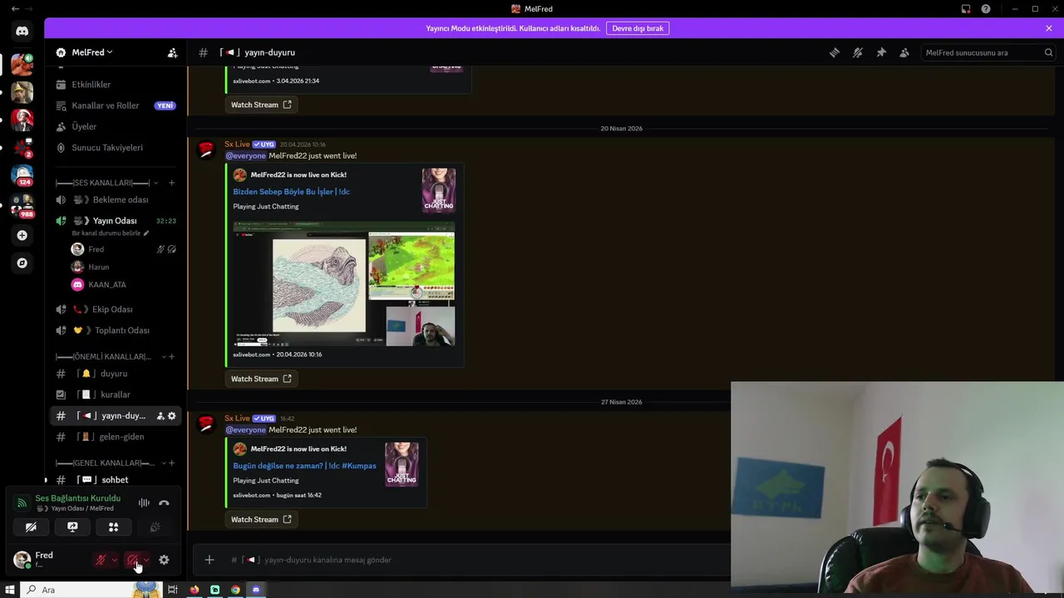Open the Discover servers compass icon
This screenshot has height=598, width=1064.
coord(22,263)
